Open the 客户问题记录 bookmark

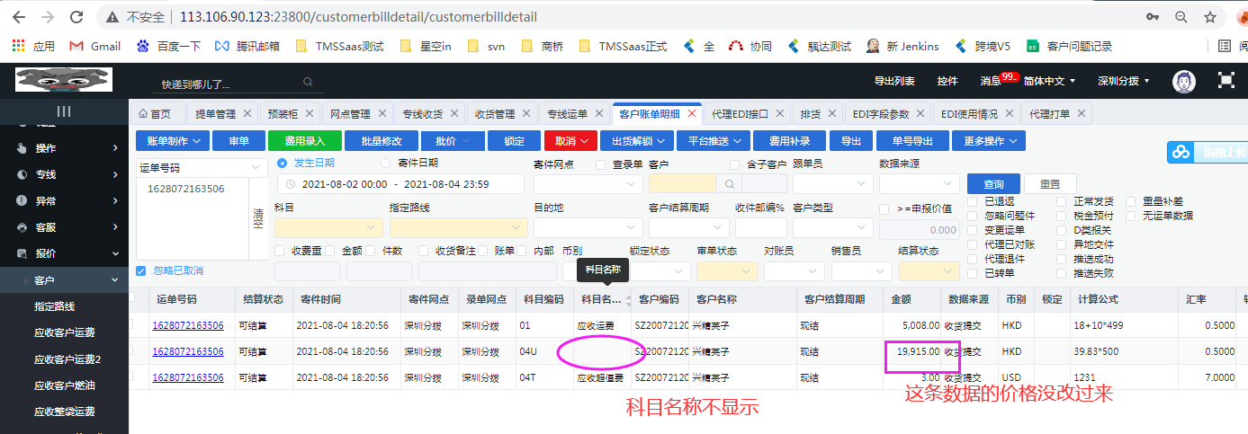click(x=1069, y=46)
